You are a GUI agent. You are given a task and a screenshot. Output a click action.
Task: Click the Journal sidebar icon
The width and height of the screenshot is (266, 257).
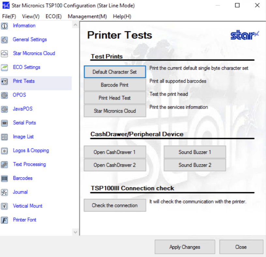5,192
